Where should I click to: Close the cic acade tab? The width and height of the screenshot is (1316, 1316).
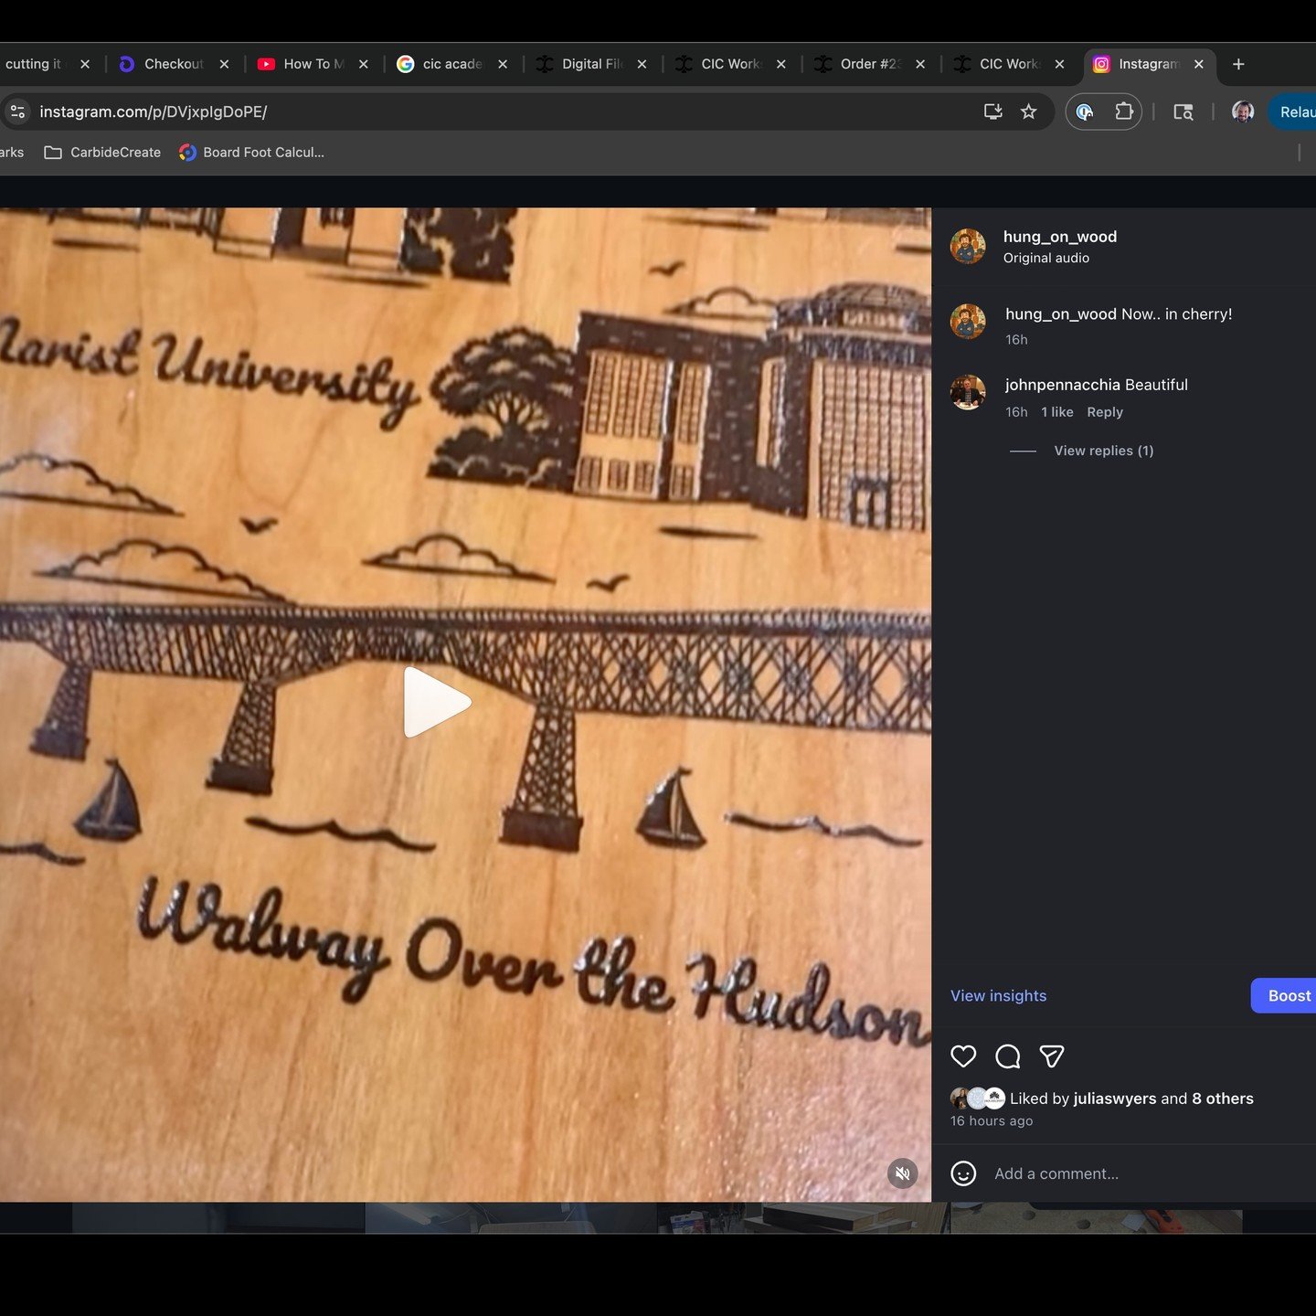pyautogui.click(x=503, y=64)
